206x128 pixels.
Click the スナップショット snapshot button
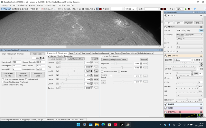[x=74, y=9]
